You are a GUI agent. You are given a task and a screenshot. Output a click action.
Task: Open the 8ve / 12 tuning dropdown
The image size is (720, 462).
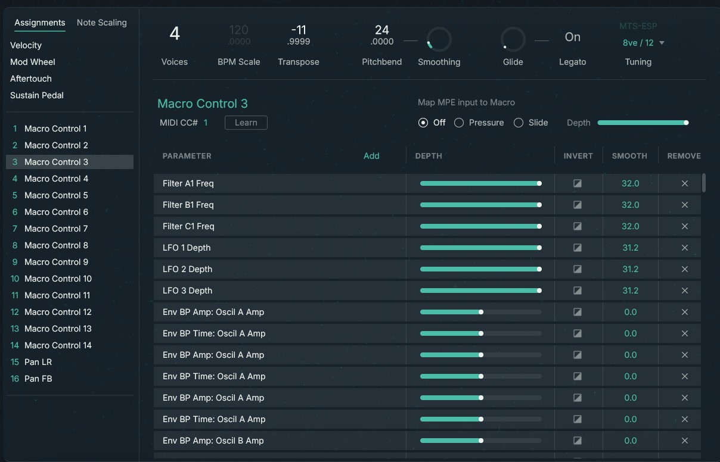click(643, 43)
